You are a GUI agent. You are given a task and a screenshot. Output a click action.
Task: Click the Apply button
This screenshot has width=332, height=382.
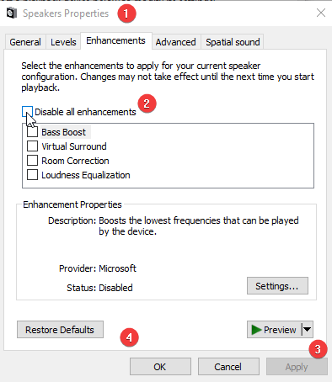297,367
